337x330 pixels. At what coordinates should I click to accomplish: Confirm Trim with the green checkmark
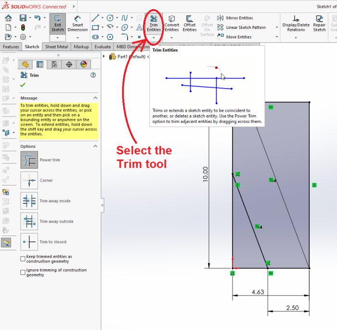pyautogui.click(x=23, y=85)
